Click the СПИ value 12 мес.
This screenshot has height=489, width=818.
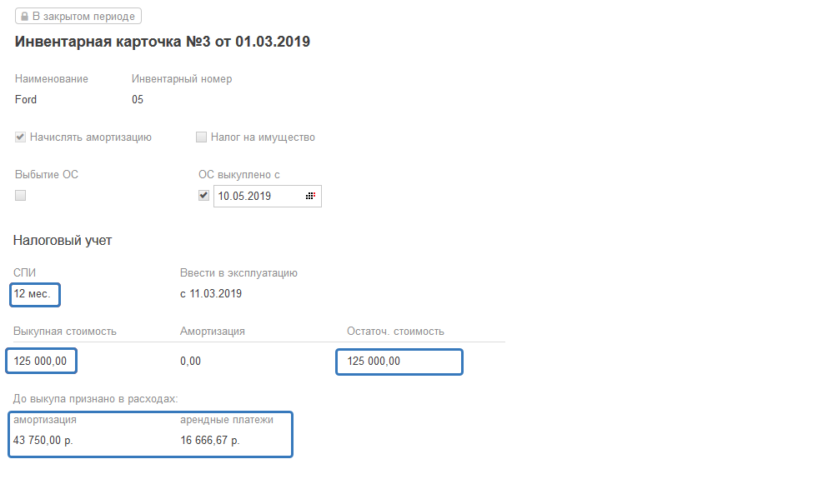pyautogui.click(x=33, y=294)
